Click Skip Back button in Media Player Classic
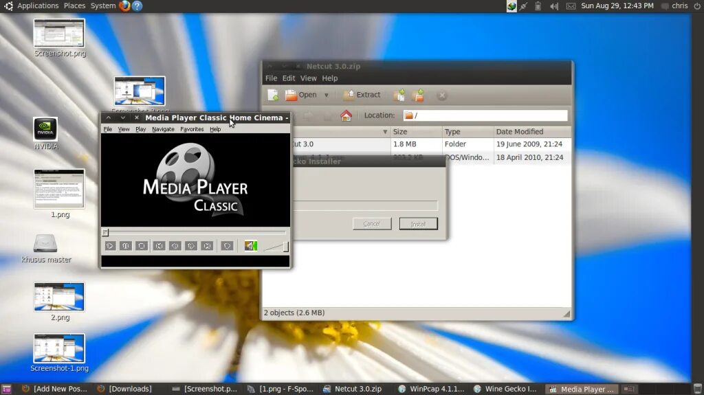Screen dimensions: 704x395 point(159,246)
